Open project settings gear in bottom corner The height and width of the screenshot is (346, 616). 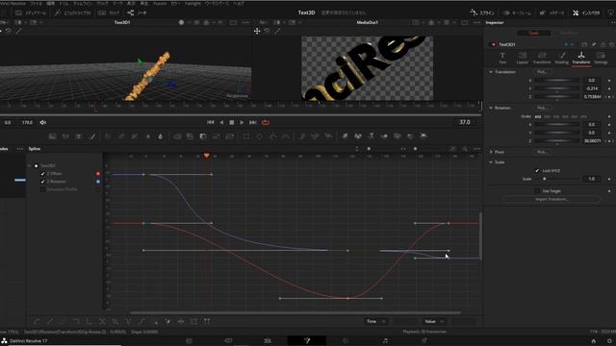[609, 341]
